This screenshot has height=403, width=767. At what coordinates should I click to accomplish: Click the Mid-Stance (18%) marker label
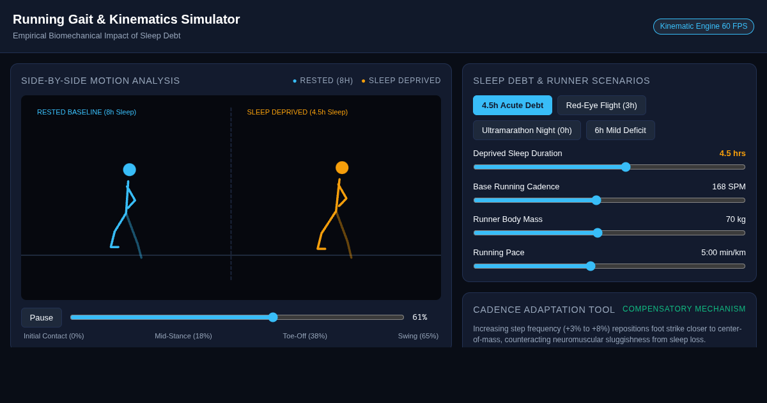click(183, 336)
